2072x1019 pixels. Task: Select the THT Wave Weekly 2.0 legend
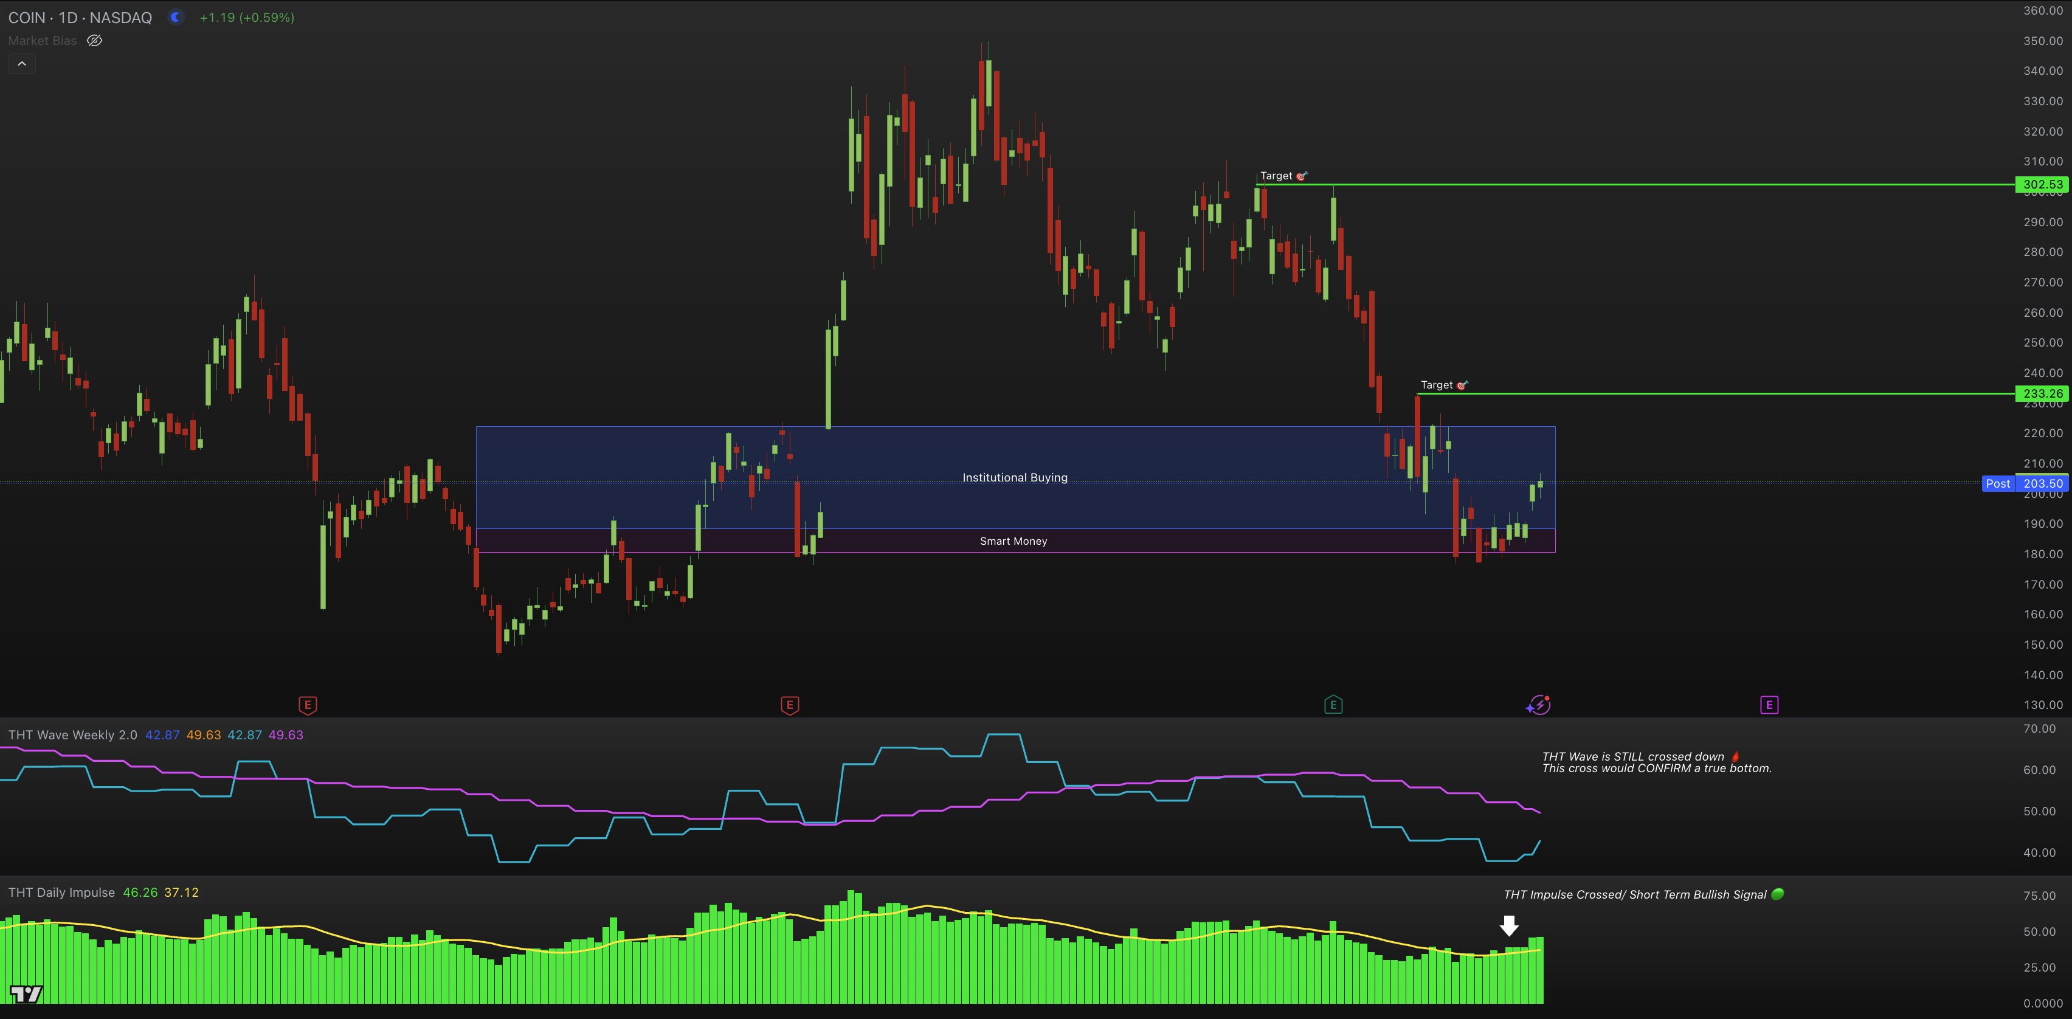[72, 735]
